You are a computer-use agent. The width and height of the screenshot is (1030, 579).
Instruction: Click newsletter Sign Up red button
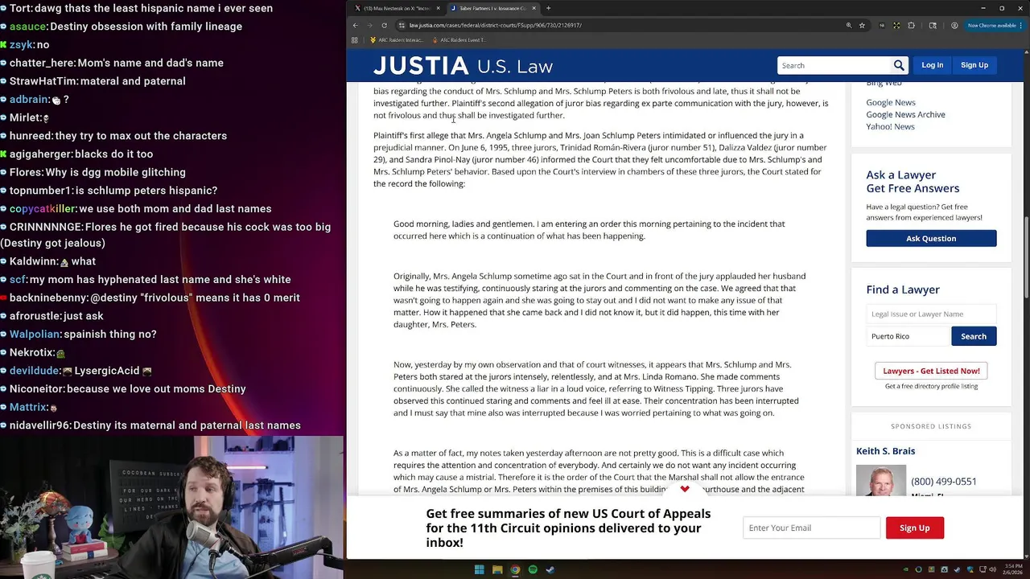(914, 528)
